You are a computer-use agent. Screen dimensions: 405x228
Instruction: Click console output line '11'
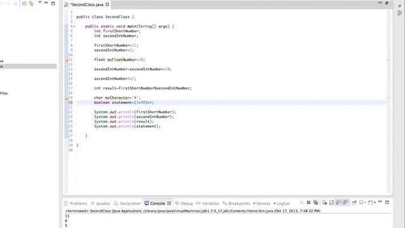point(67,216)
